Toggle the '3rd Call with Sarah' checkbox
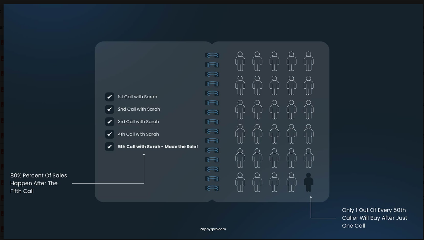 coord(110,122)
